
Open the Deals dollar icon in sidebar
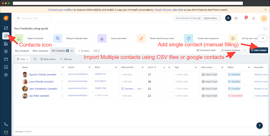(x=6, y=51)
